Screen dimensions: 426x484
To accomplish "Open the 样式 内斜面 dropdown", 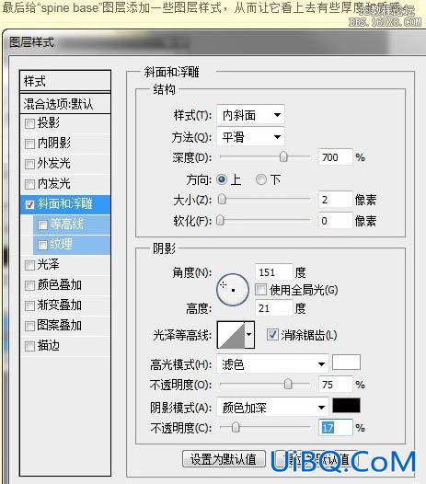I will coord(250,115).
